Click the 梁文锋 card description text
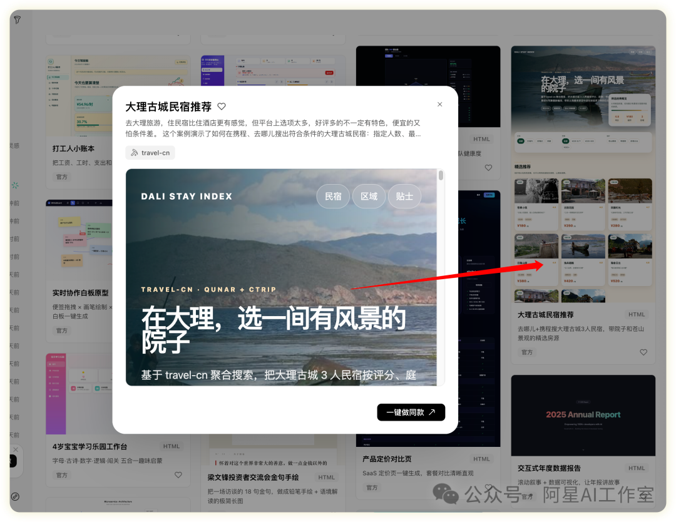 tap(272, 496)
